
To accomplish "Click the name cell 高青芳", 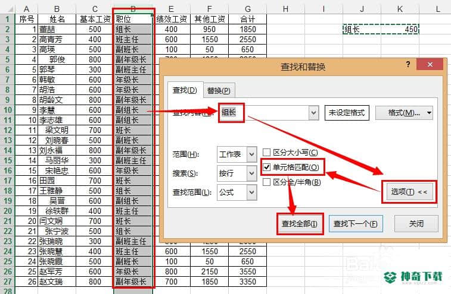I will tap(57, 39).
